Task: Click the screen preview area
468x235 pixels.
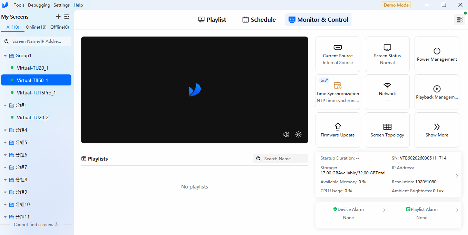Action: (x=195, y=90)
